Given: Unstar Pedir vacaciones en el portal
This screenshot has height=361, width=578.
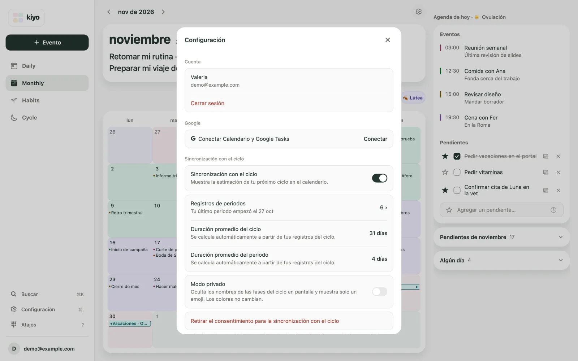Looking at the screenshot, I should point(445,156).
